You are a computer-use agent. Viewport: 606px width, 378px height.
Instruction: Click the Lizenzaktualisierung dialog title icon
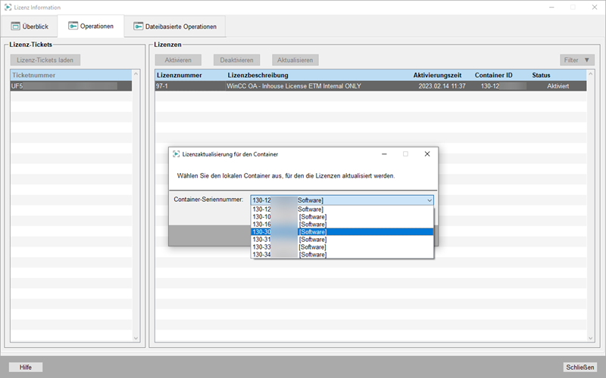176,153
